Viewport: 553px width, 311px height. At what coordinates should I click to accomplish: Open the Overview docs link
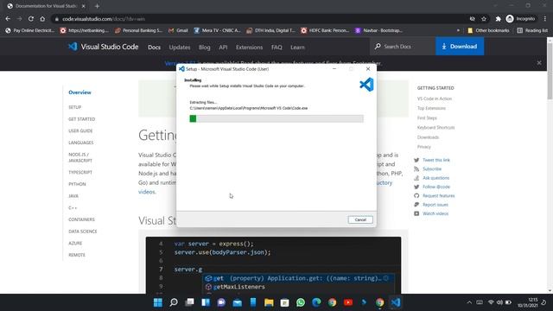[x=79, y=92]
